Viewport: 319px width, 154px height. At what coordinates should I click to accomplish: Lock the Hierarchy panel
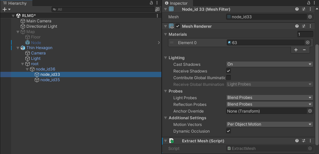pos(151,3)
